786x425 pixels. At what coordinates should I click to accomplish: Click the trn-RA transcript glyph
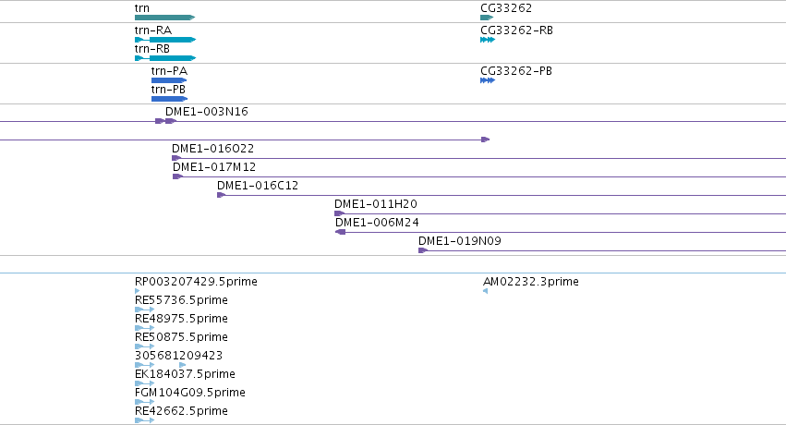[165, 40]
